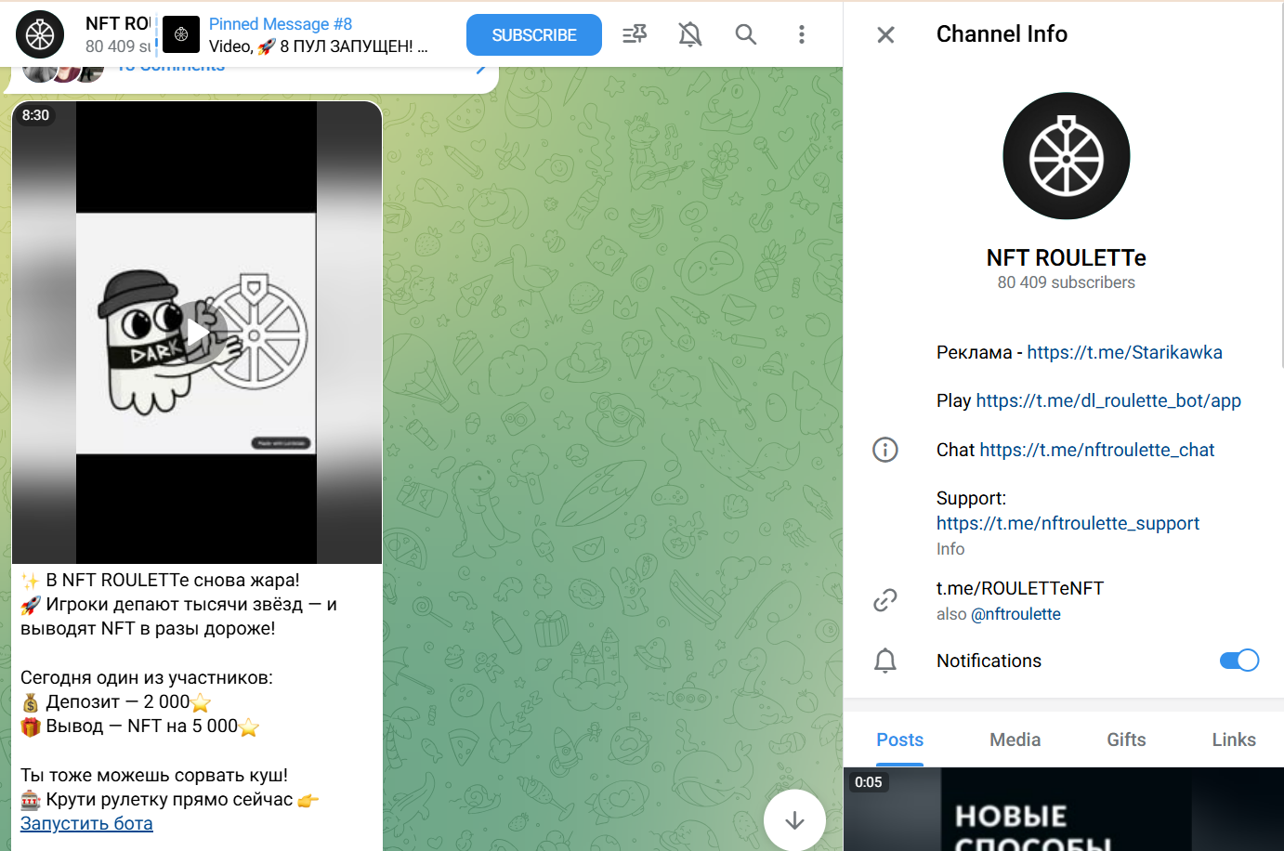The height and width of the screenshot is (851, 1284).
Task: Open the pinned messages list icon
Action: [635, 34]
